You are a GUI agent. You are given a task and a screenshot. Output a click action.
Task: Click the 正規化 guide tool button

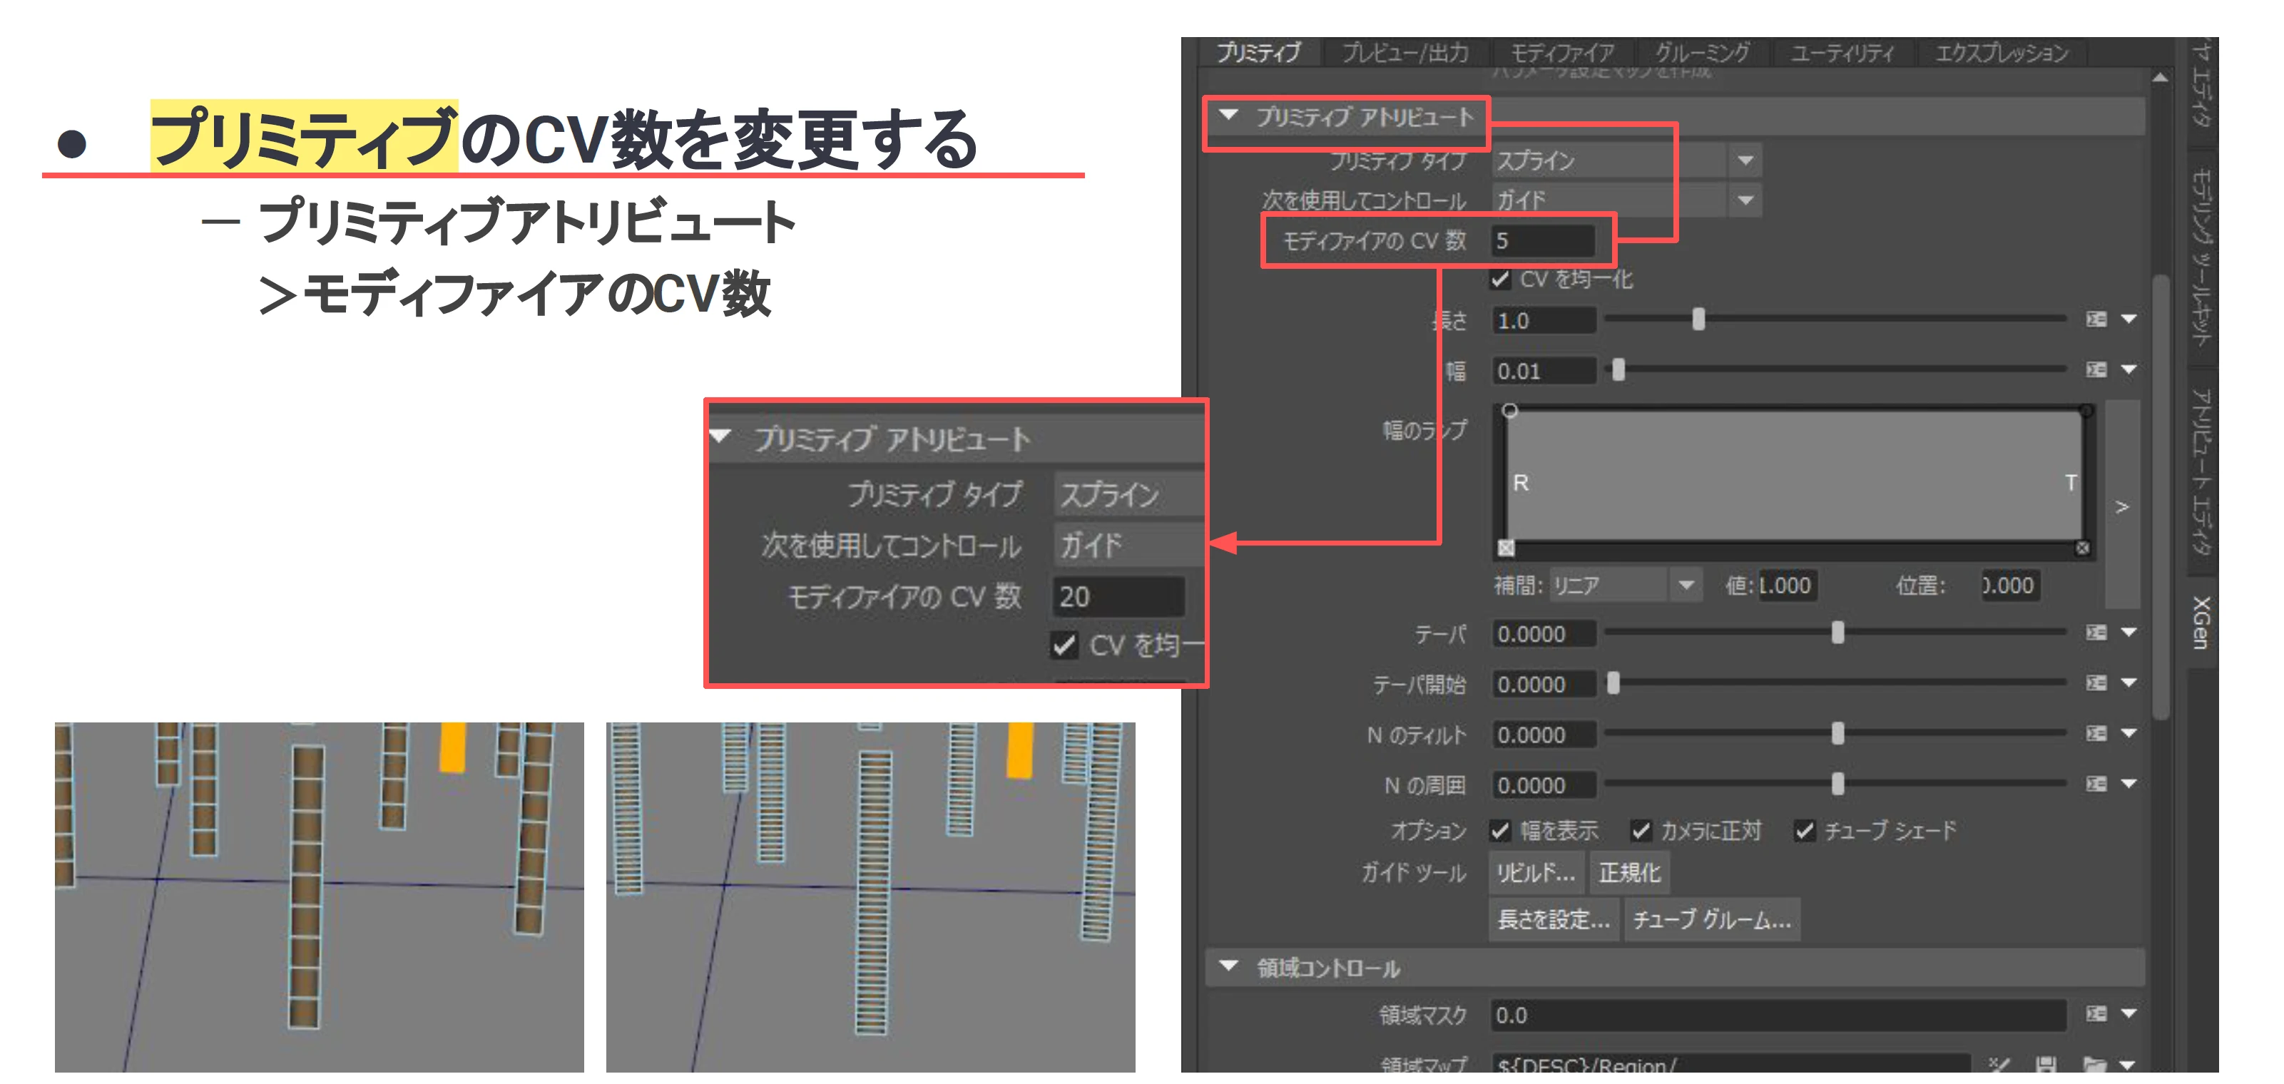1630,873
